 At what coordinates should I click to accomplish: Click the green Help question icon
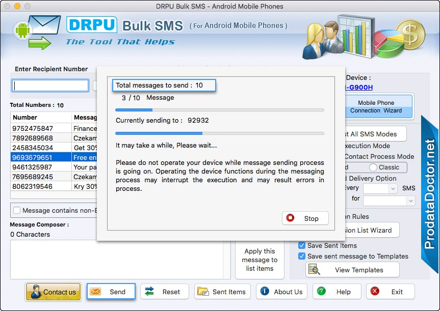coord(321,291)
